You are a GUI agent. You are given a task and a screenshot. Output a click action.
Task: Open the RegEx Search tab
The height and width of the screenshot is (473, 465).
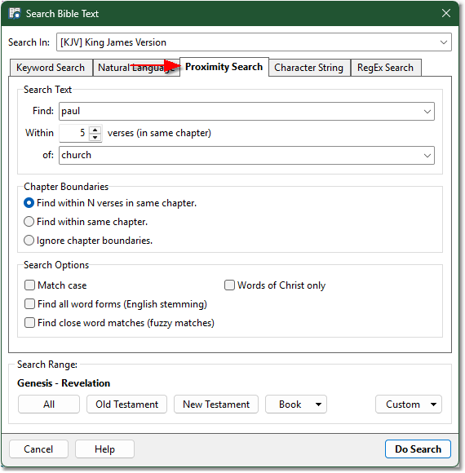[x=385, y=68]
